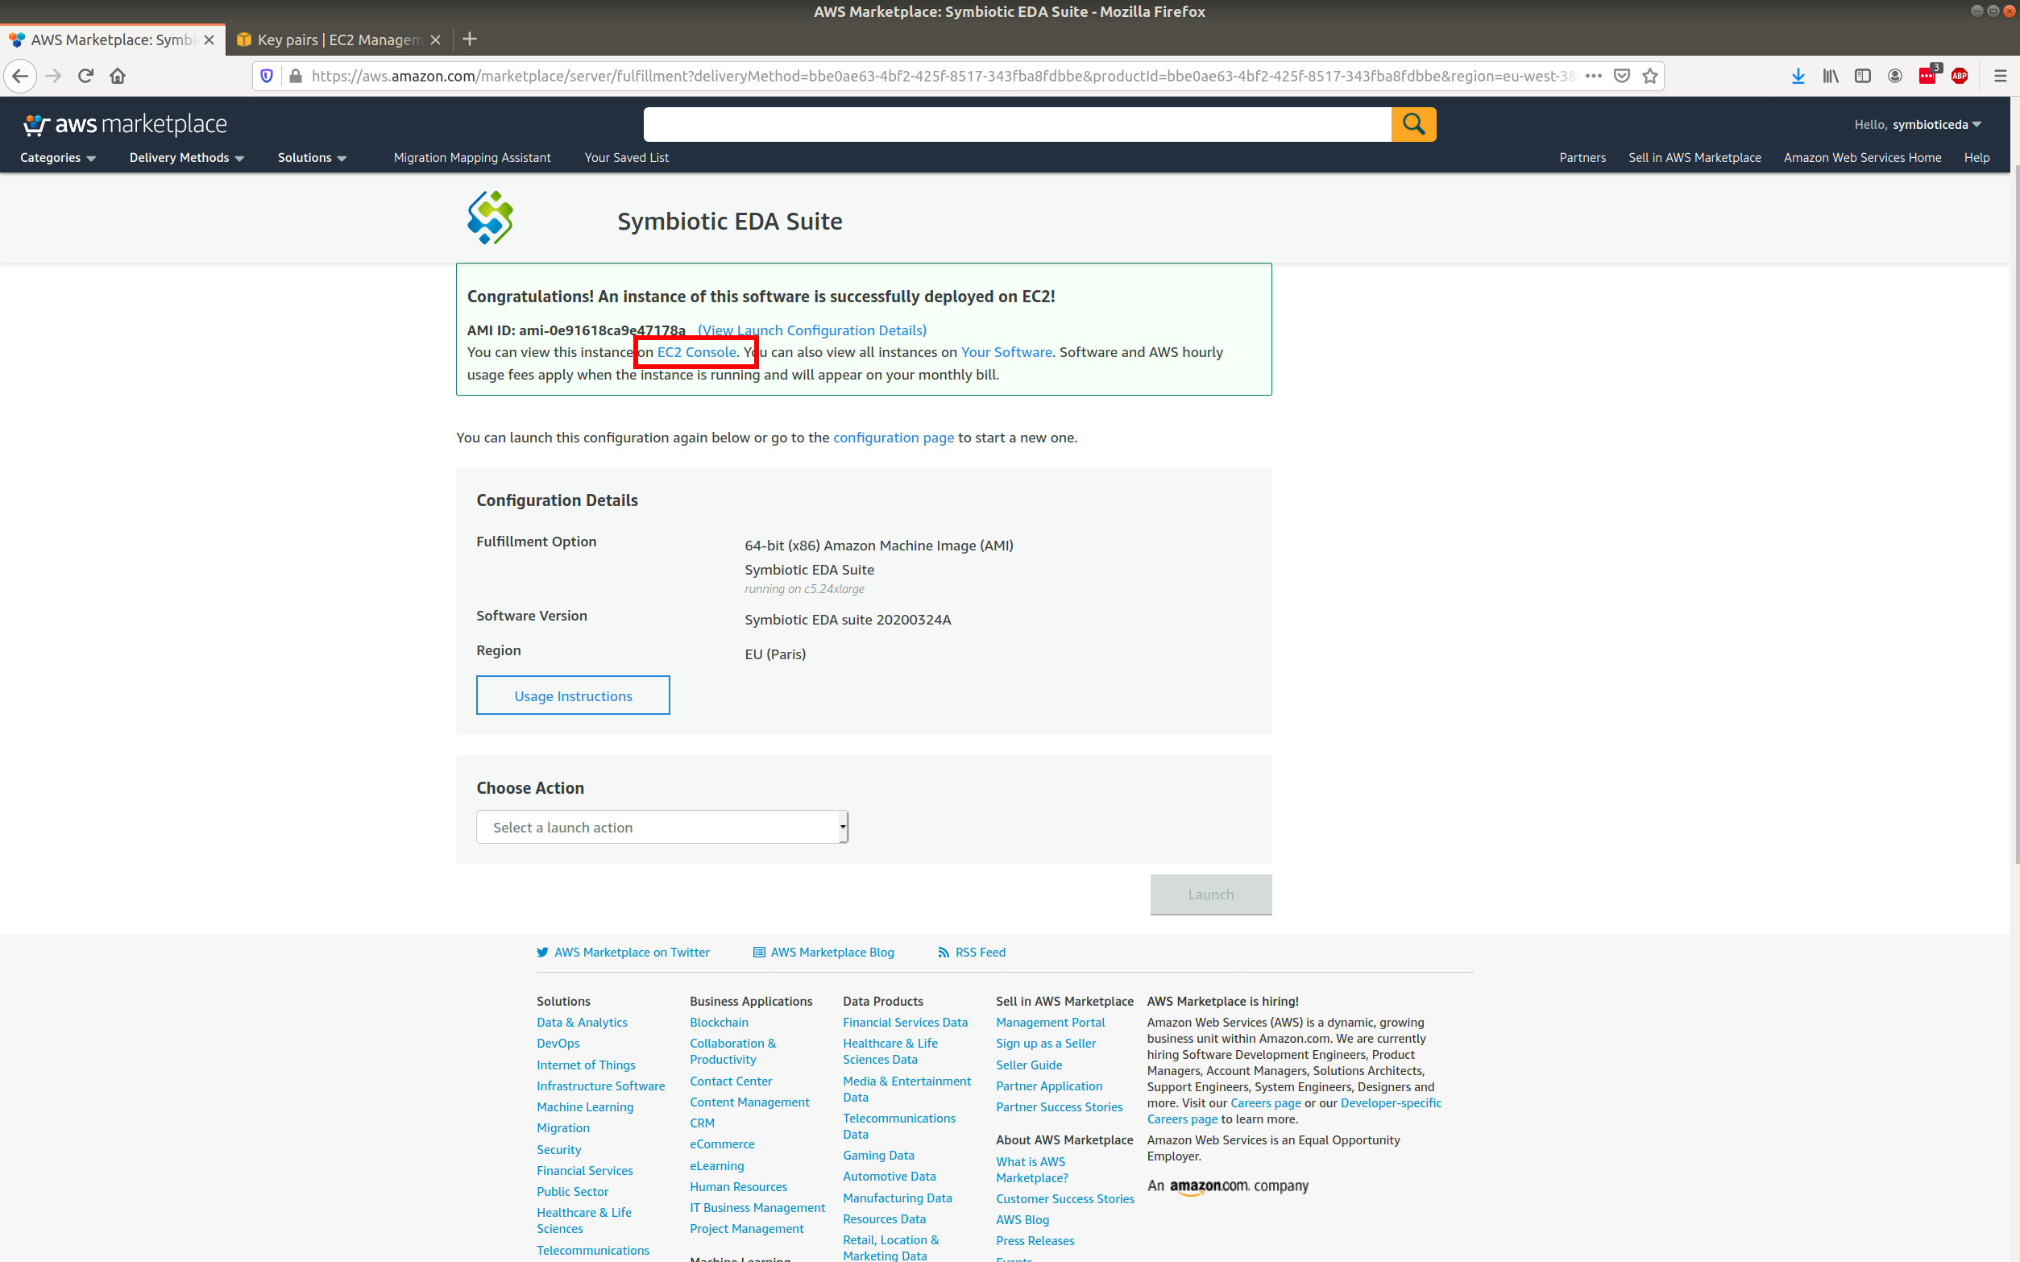Image resolution: width=2020 pixels, height=1262 pixels.
Task: Open Migration Mapping Assistant
Action: 472,158
